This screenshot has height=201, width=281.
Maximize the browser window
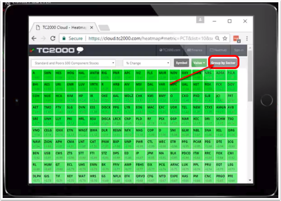pos(229,21)
